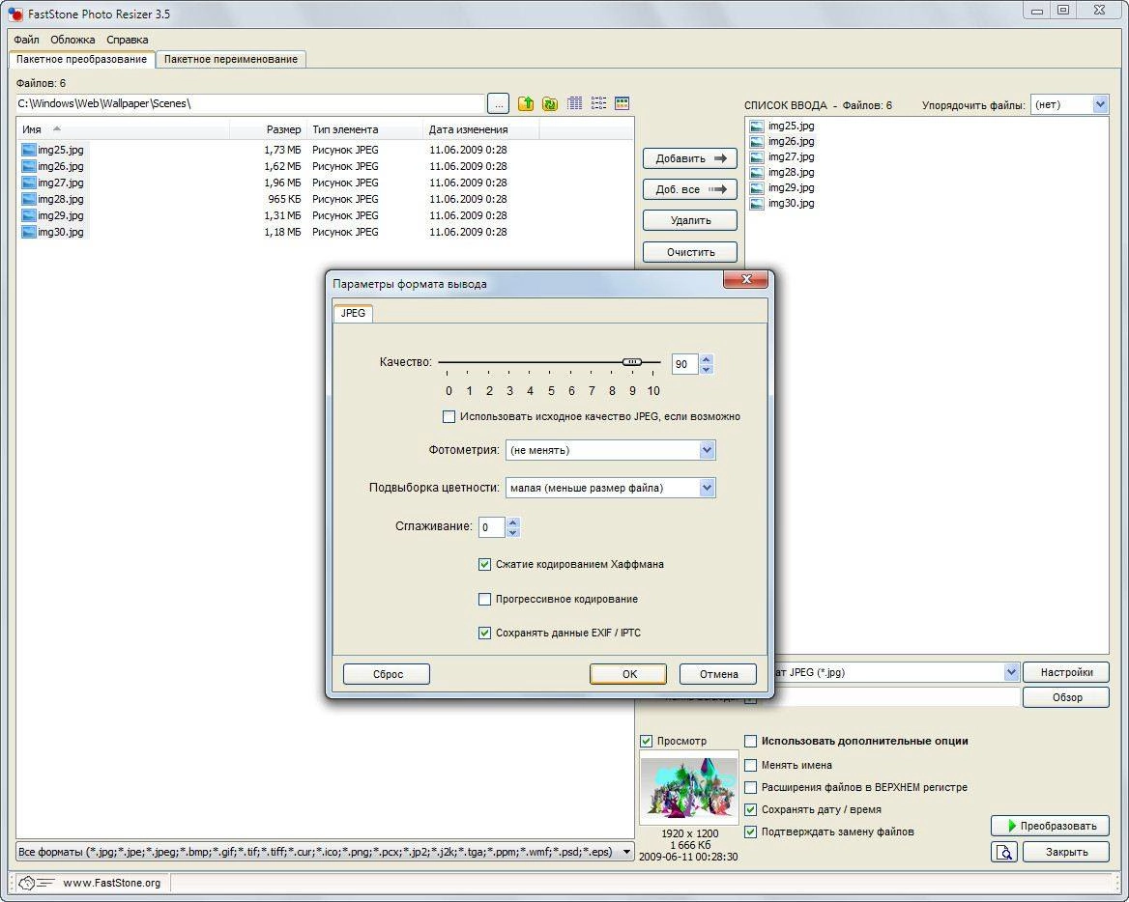This screenshot has height=902, width=1129.
Task: Click the FastStone status bar logo icon
Action: pos(35,883)
